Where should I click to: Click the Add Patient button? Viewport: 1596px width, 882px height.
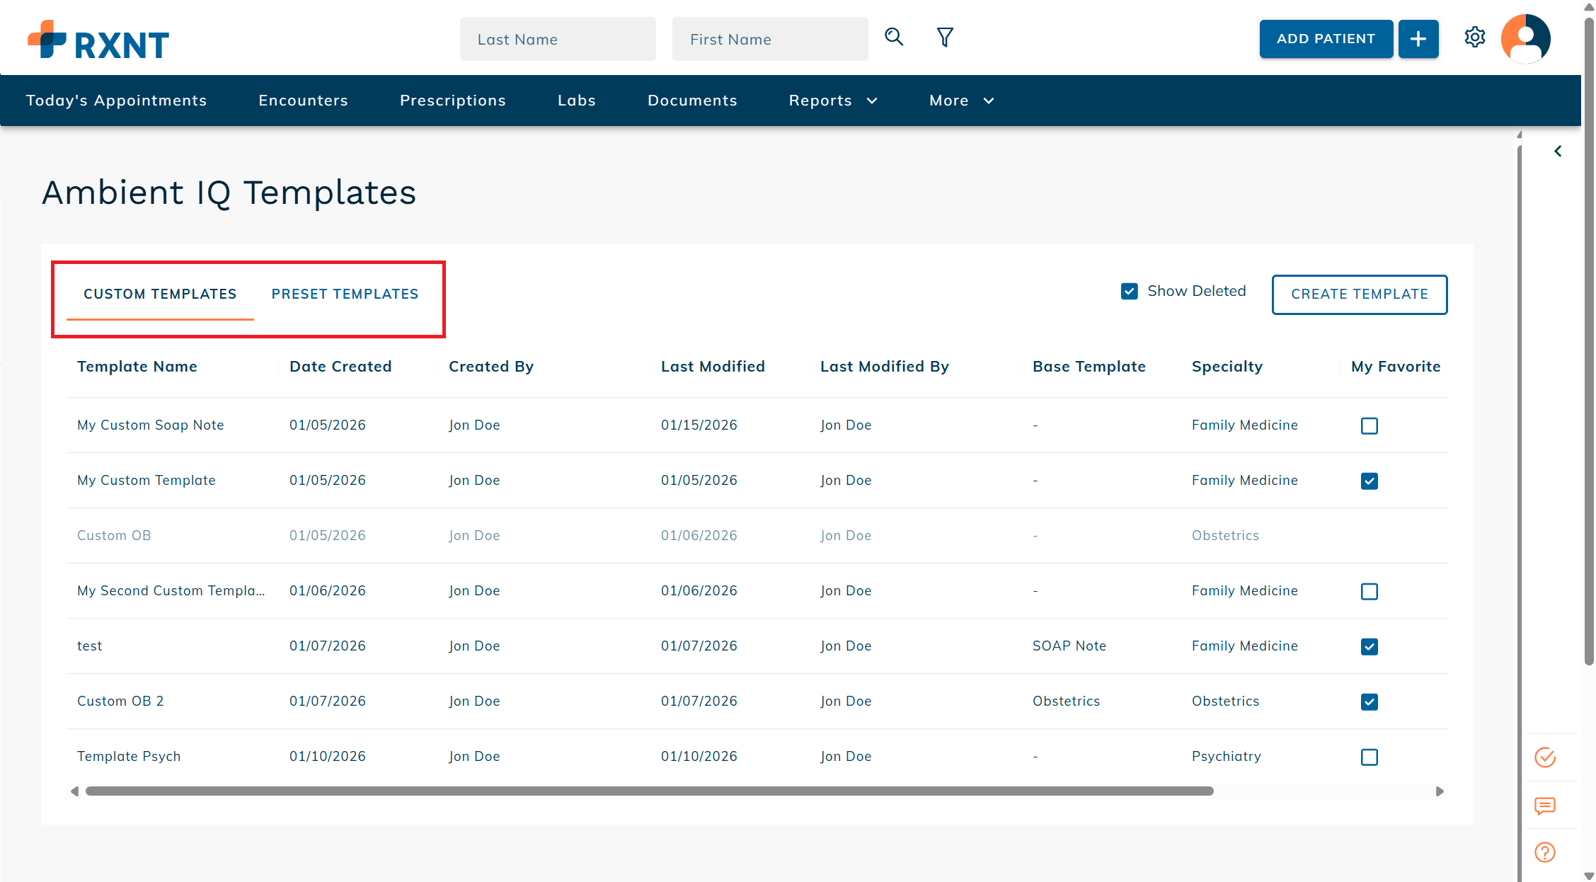tap(1325, 39)
